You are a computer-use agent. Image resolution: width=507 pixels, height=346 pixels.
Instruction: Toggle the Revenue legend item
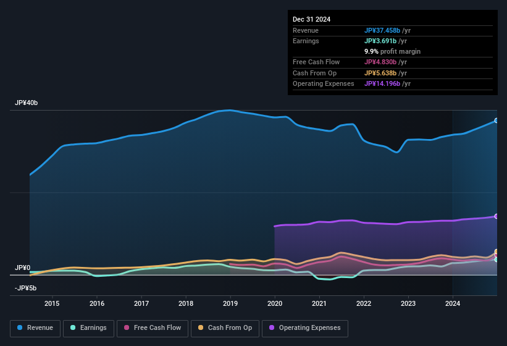pyautogui.click(x=35, y=328)
